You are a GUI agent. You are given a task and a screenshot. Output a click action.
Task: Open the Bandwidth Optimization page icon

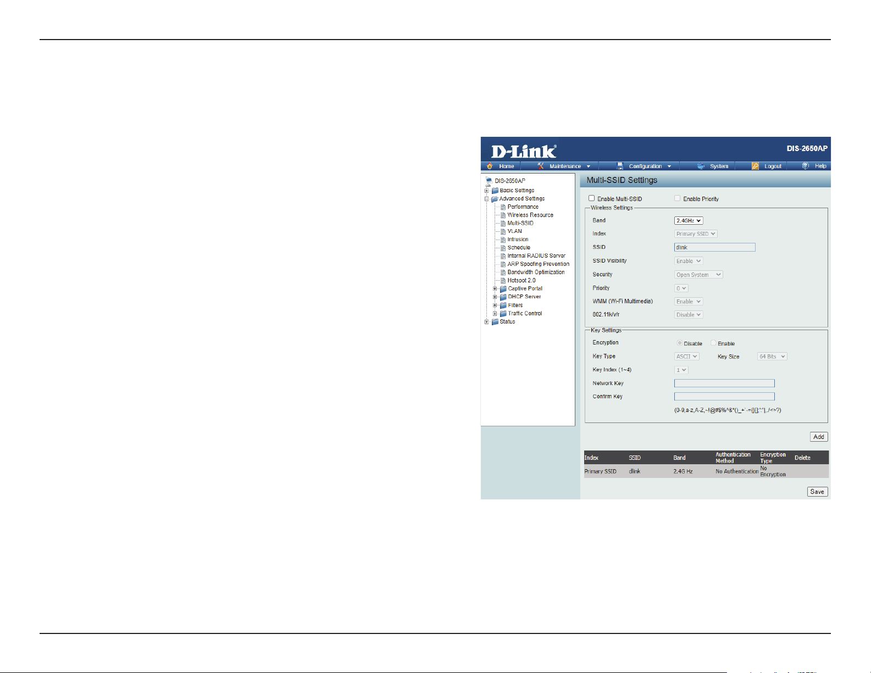point(503,272)
